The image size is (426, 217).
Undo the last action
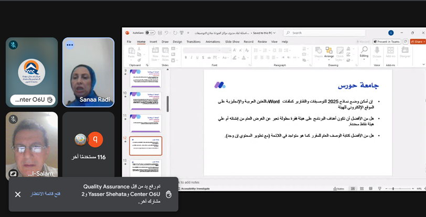[x=166, y=33]
